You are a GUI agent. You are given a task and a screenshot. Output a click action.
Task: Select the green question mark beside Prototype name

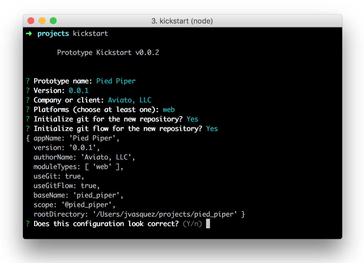(x=27, y=81)
